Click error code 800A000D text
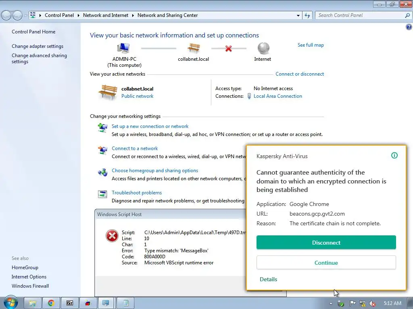 [154, 257]
